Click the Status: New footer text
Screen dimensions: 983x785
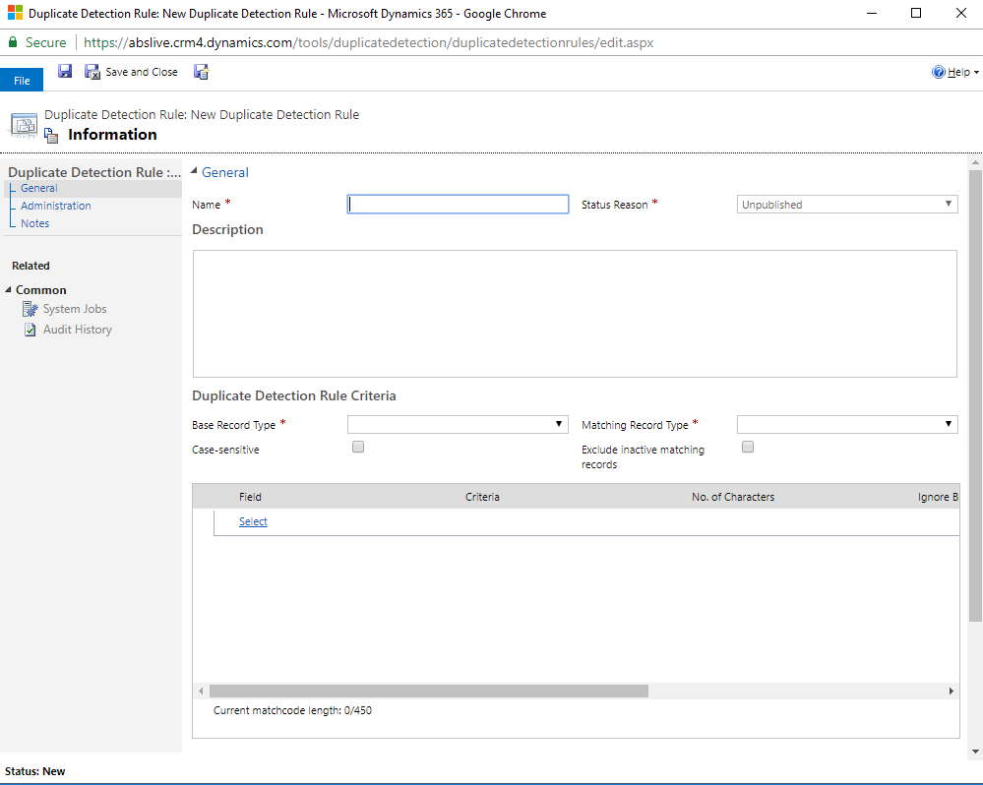click(35, 771)
